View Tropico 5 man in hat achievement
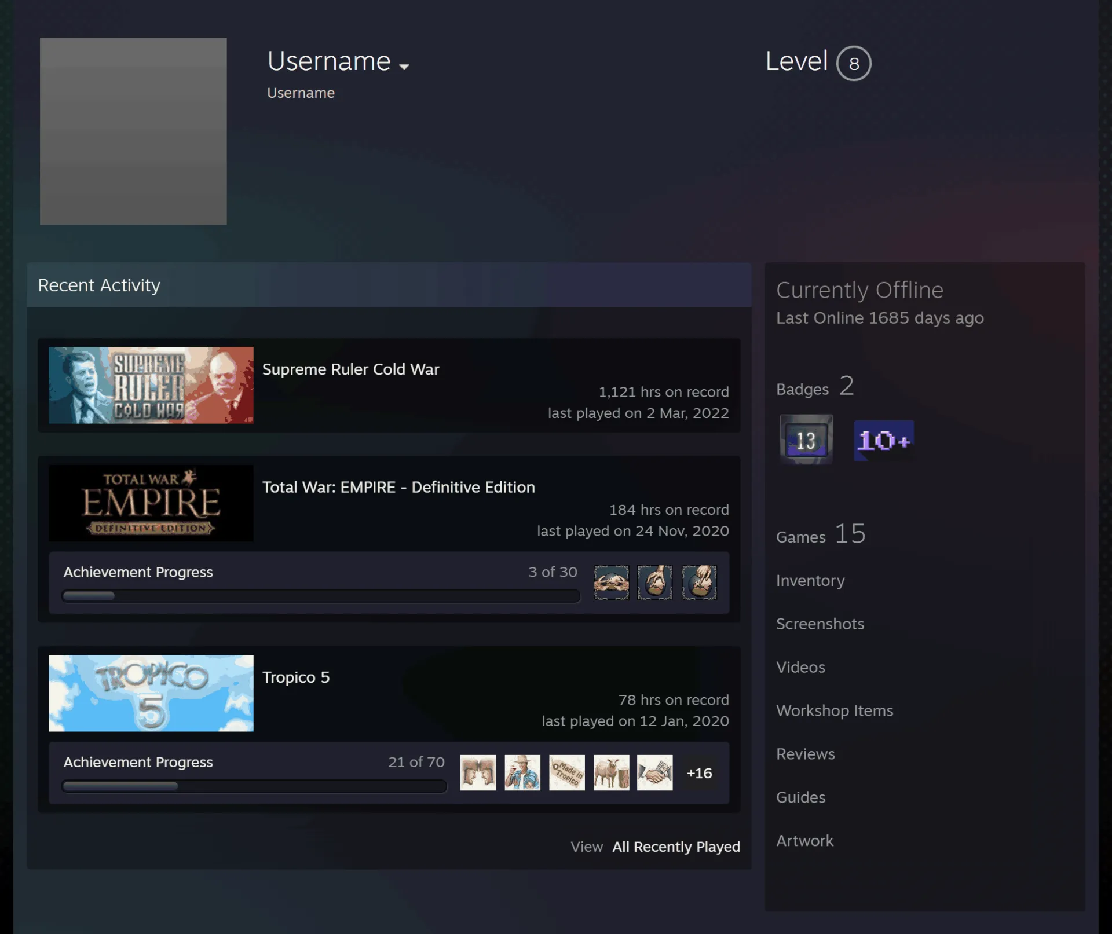 pyautogui.click(x=522, y=772)
